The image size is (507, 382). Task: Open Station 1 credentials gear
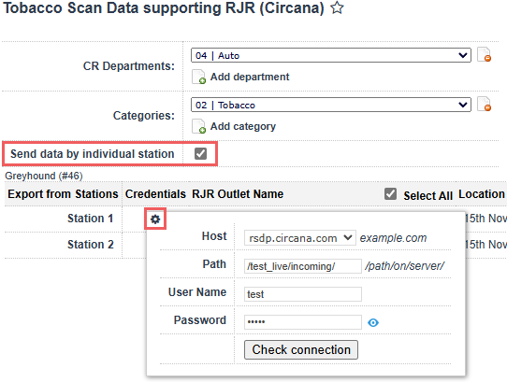[x=155, y=219]
